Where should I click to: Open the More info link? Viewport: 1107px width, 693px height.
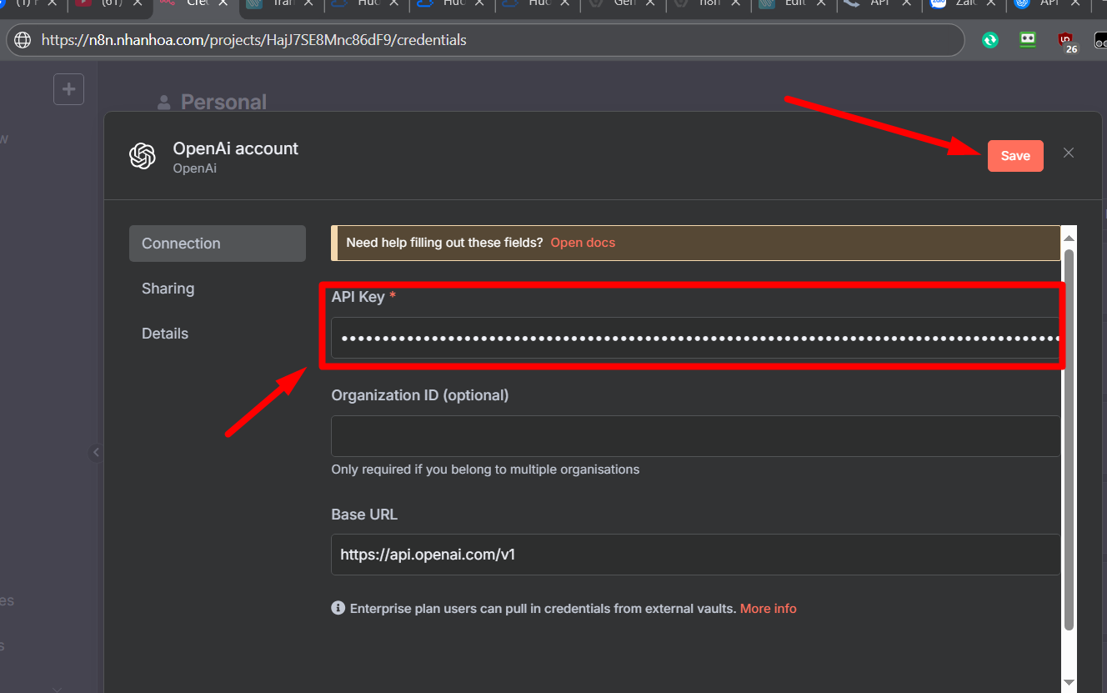(769, 609)
